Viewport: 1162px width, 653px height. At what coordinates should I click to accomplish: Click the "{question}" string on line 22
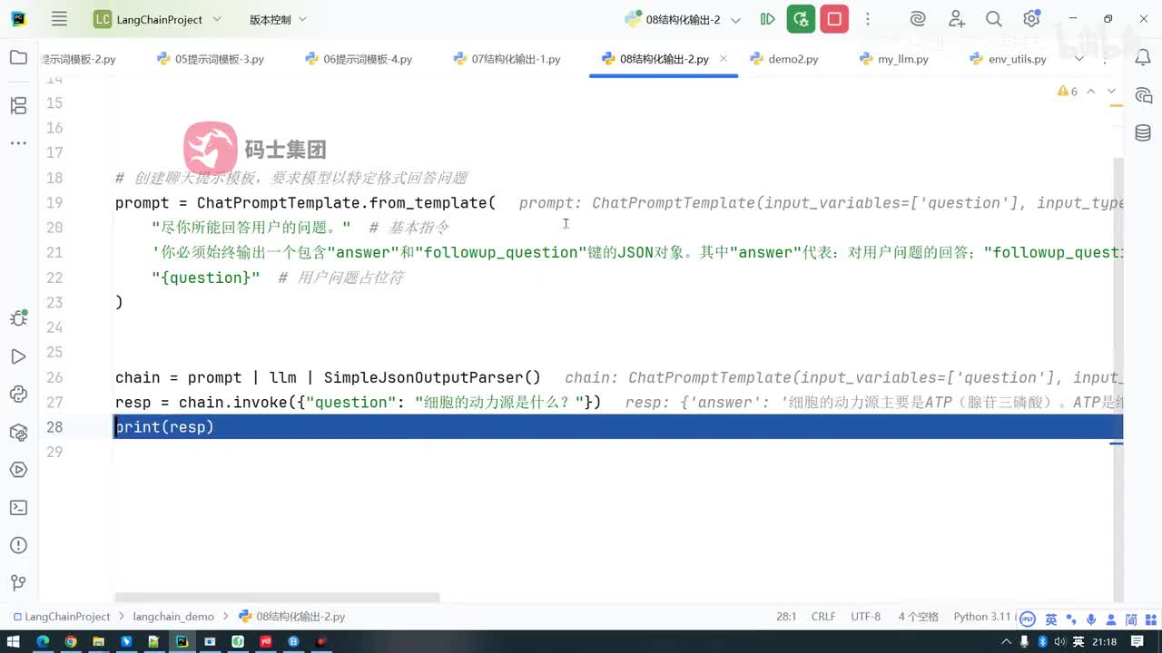pos(206,278)
